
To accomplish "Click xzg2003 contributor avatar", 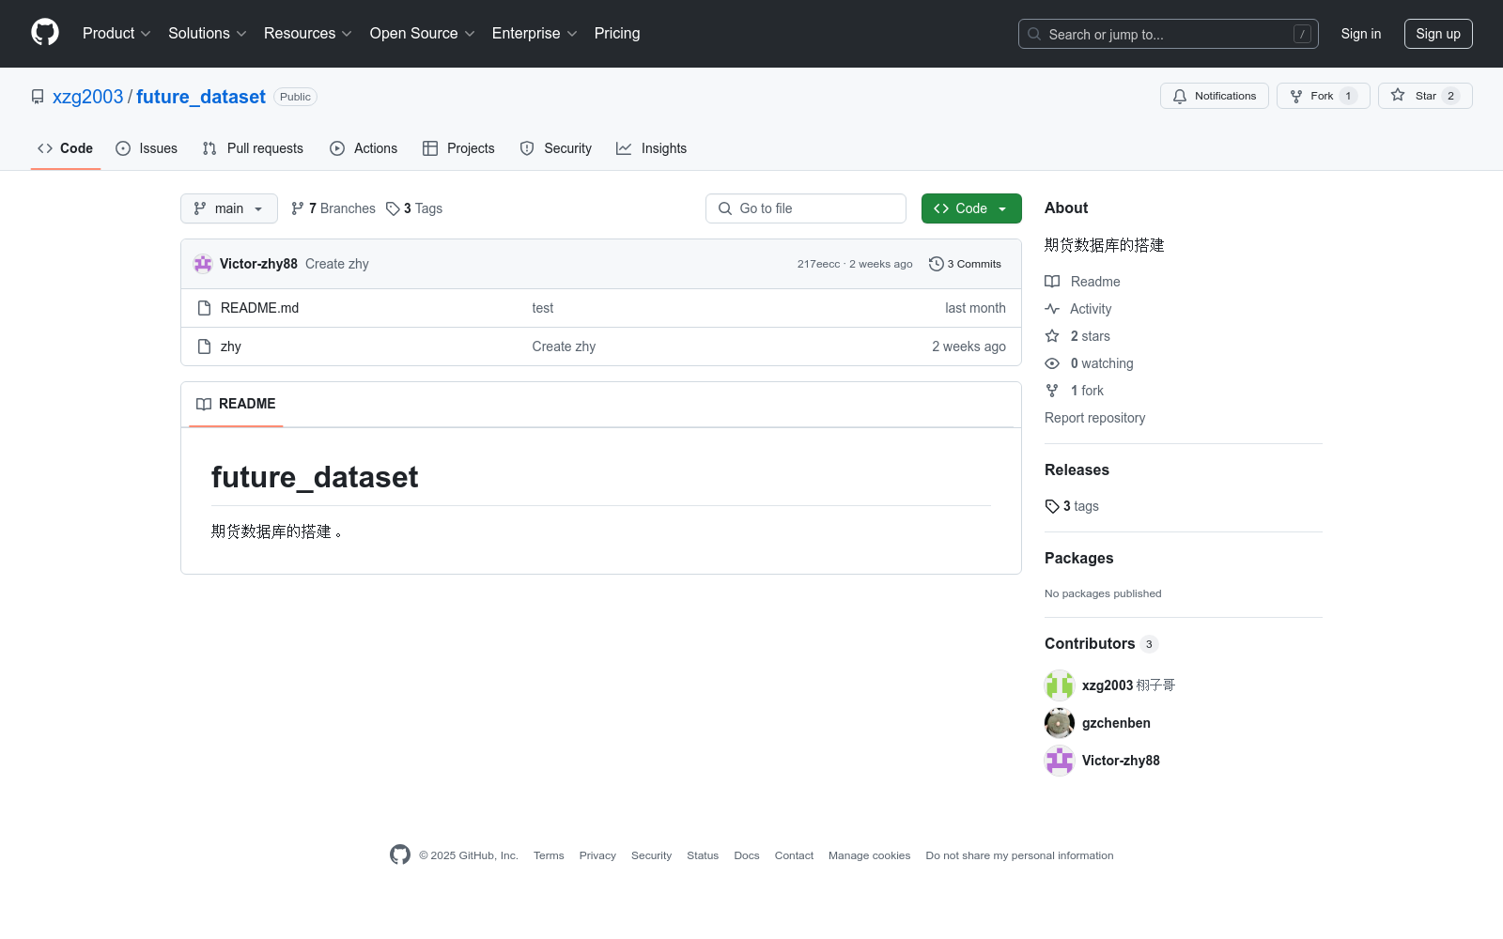I will click(1060, 685).
